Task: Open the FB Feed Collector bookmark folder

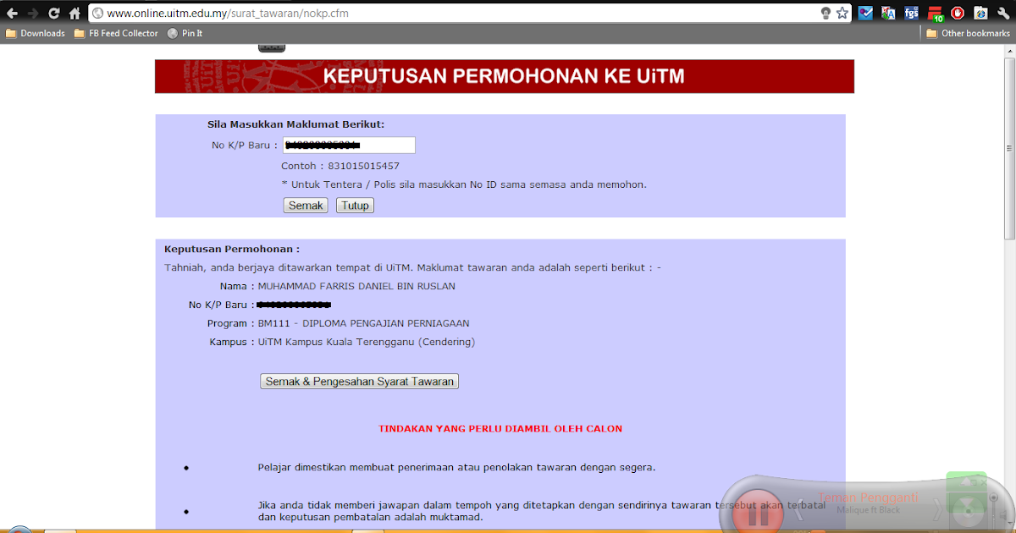Action: 116,33
